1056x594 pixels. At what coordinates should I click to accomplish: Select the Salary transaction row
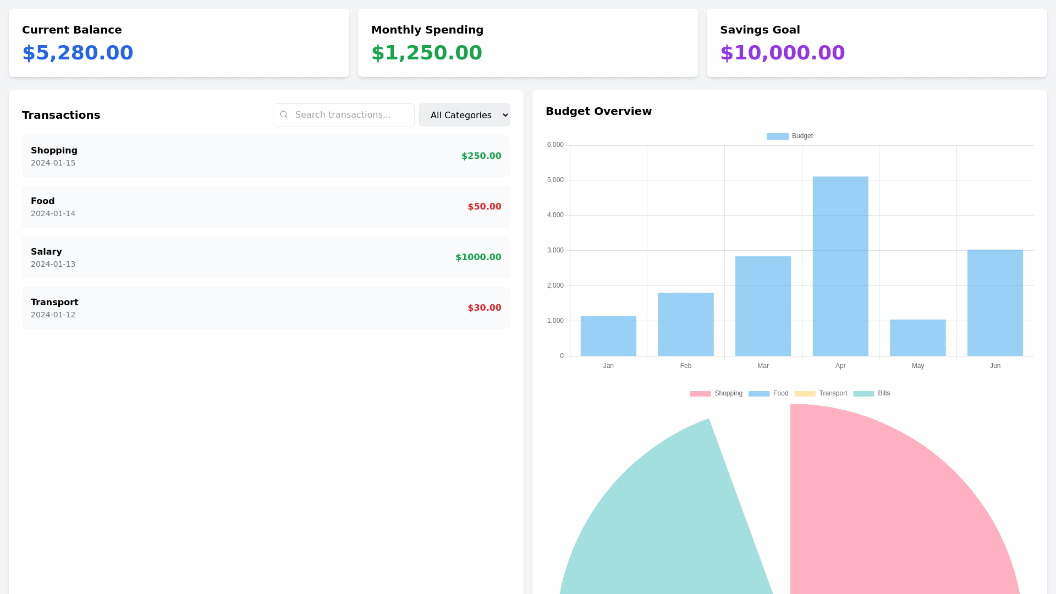click(x=266, y=257)
